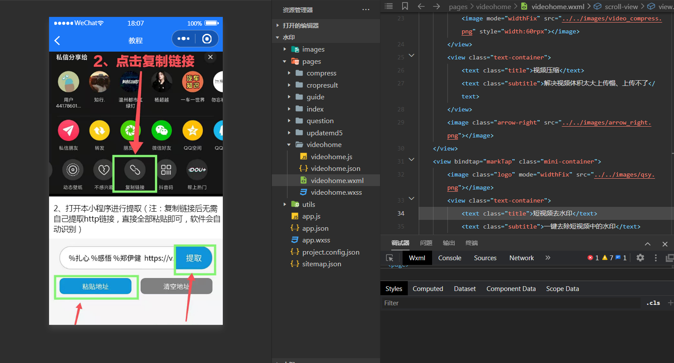This screenshot has width=674, height=363.
Task: Click the bookmark icon in the editor toolbar
Action: point(405,6)
